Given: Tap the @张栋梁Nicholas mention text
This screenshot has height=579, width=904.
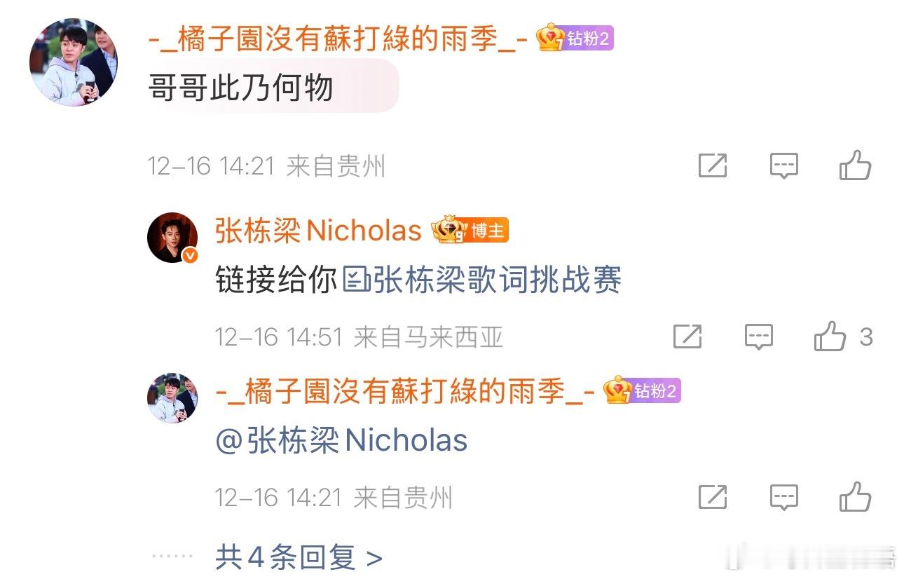Looking at the screenshot, I should [x=341, y=441].
